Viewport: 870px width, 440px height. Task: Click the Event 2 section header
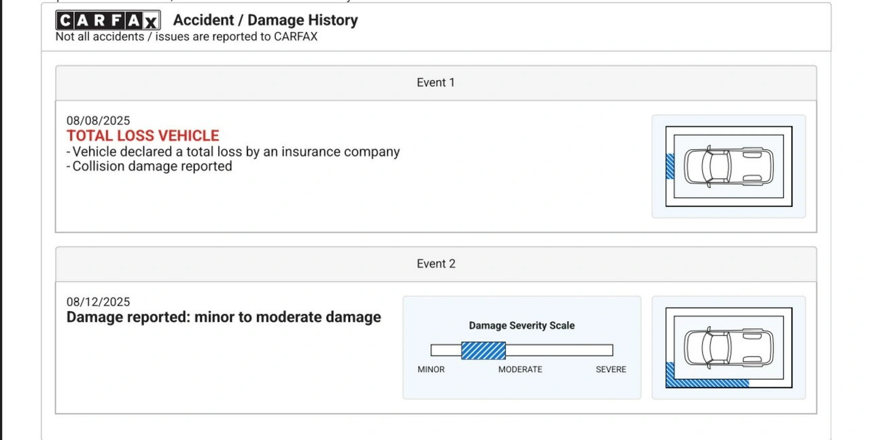[436, 264]
